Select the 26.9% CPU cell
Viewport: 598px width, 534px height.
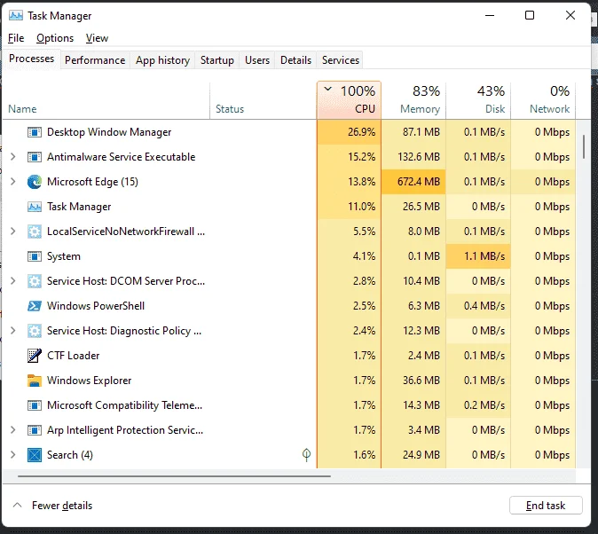pos(349,132)
